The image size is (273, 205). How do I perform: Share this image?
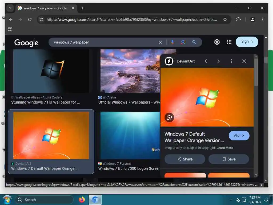point(185,159)
